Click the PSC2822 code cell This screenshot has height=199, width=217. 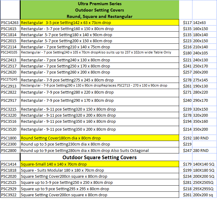tap(10, 93)
